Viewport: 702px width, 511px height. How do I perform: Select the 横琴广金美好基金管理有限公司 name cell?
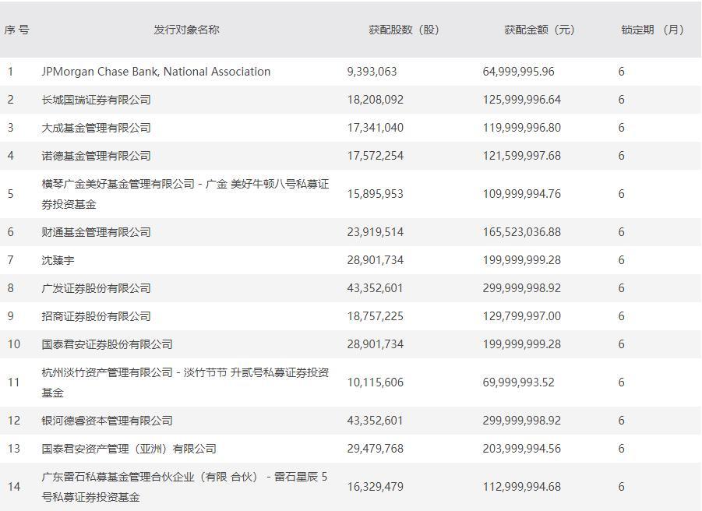click(185, 194)
